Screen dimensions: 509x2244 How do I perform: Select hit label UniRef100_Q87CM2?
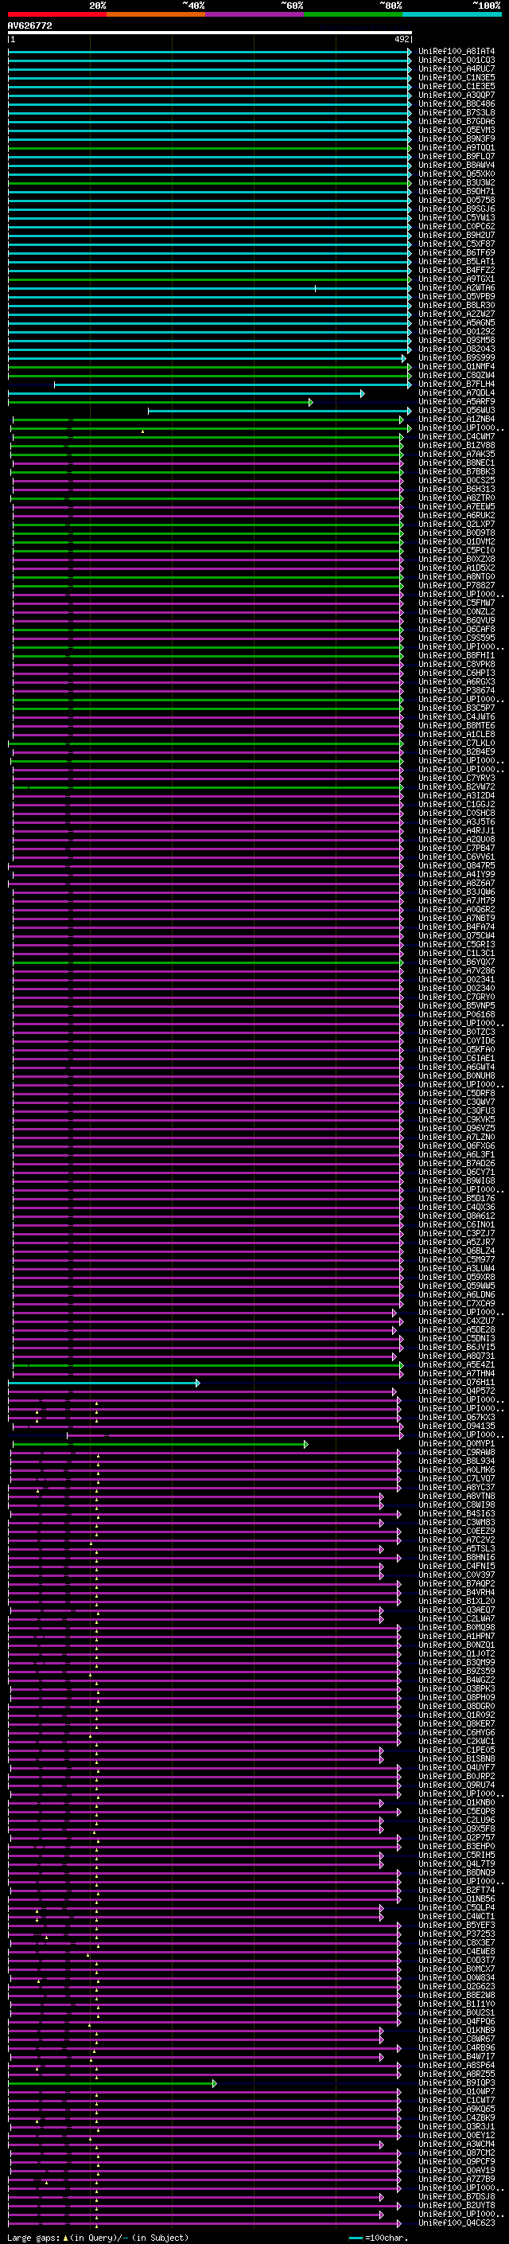[x=456, y=2152]
